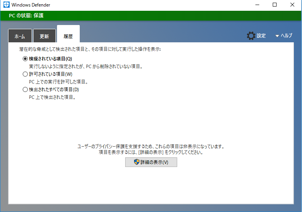302x212 pixels.
Task: Select the 許可されている項目 radio button
Action: point(25,74)
